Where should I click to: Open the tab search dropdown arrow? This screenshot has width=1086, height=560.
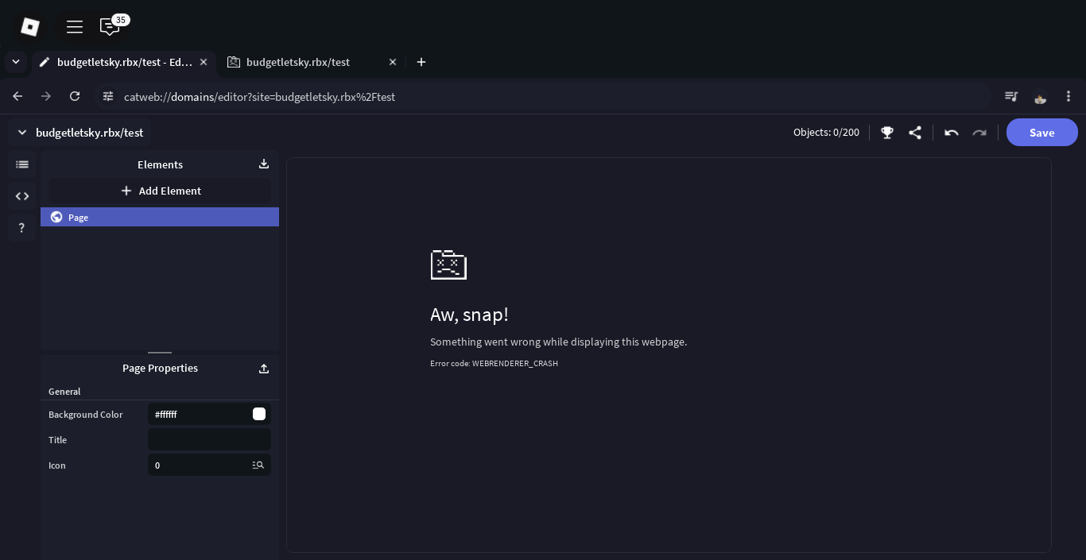15,61
